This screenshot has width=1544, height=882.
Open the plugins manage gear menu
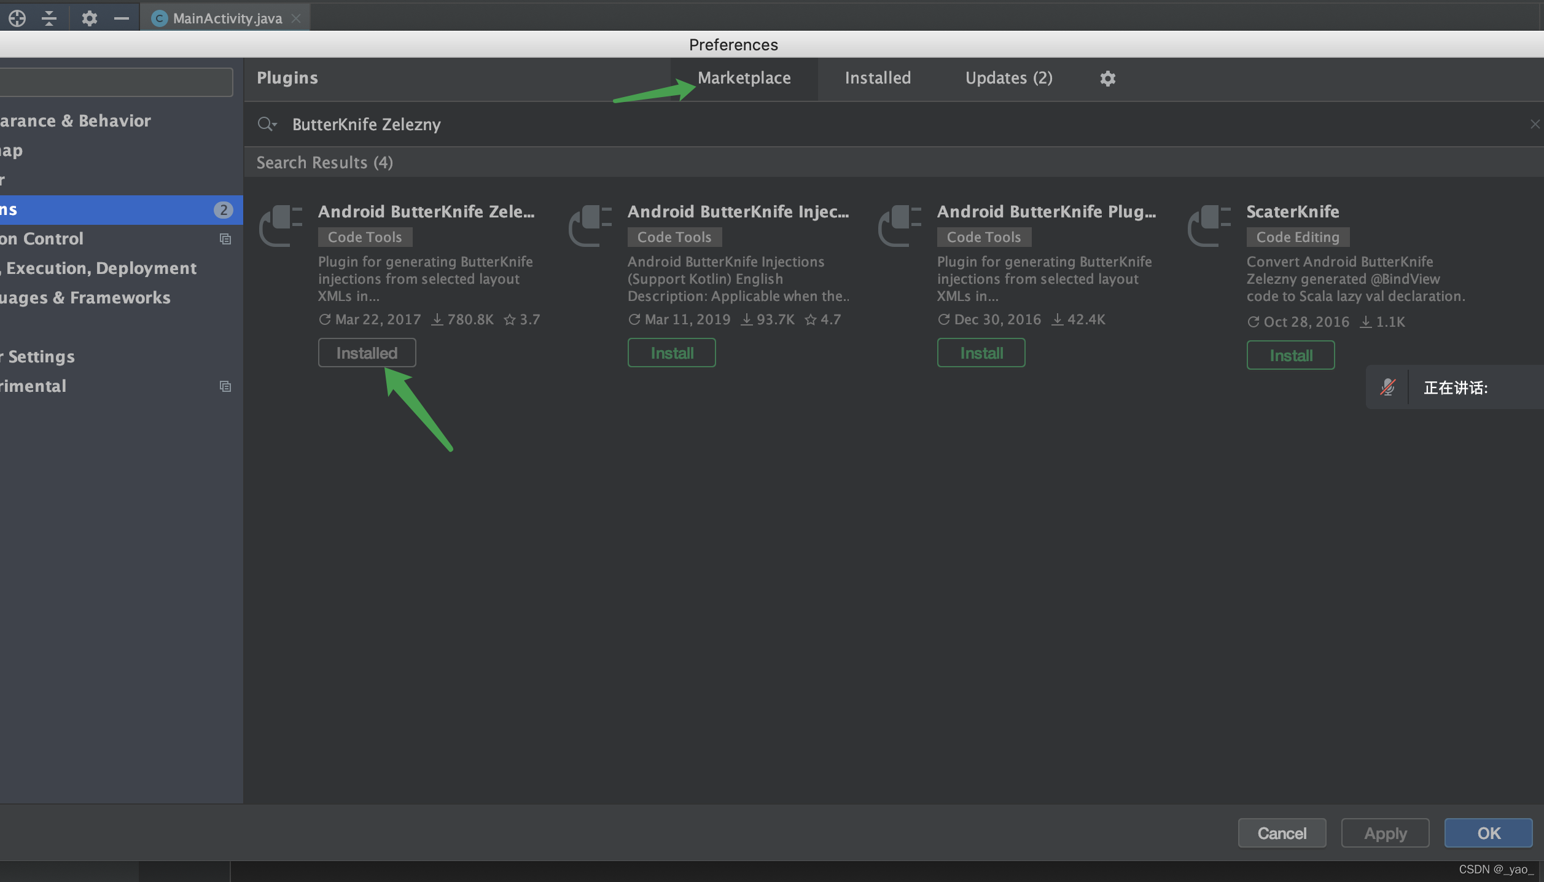pos(1107,79)
